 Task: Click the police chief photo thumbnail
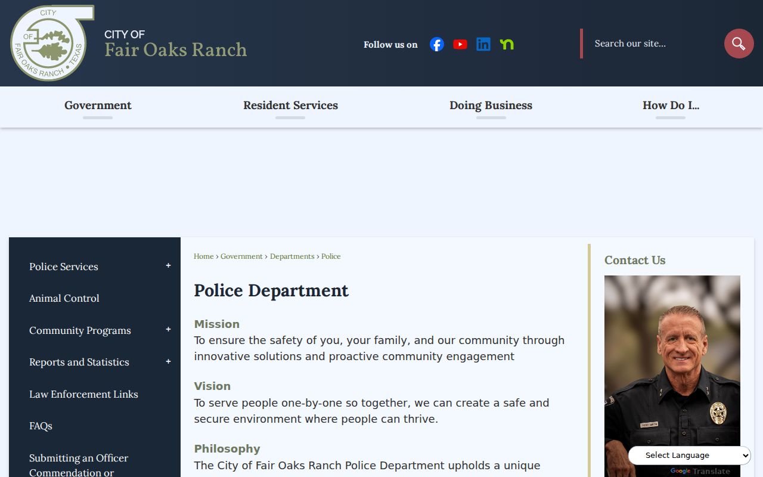672,376
